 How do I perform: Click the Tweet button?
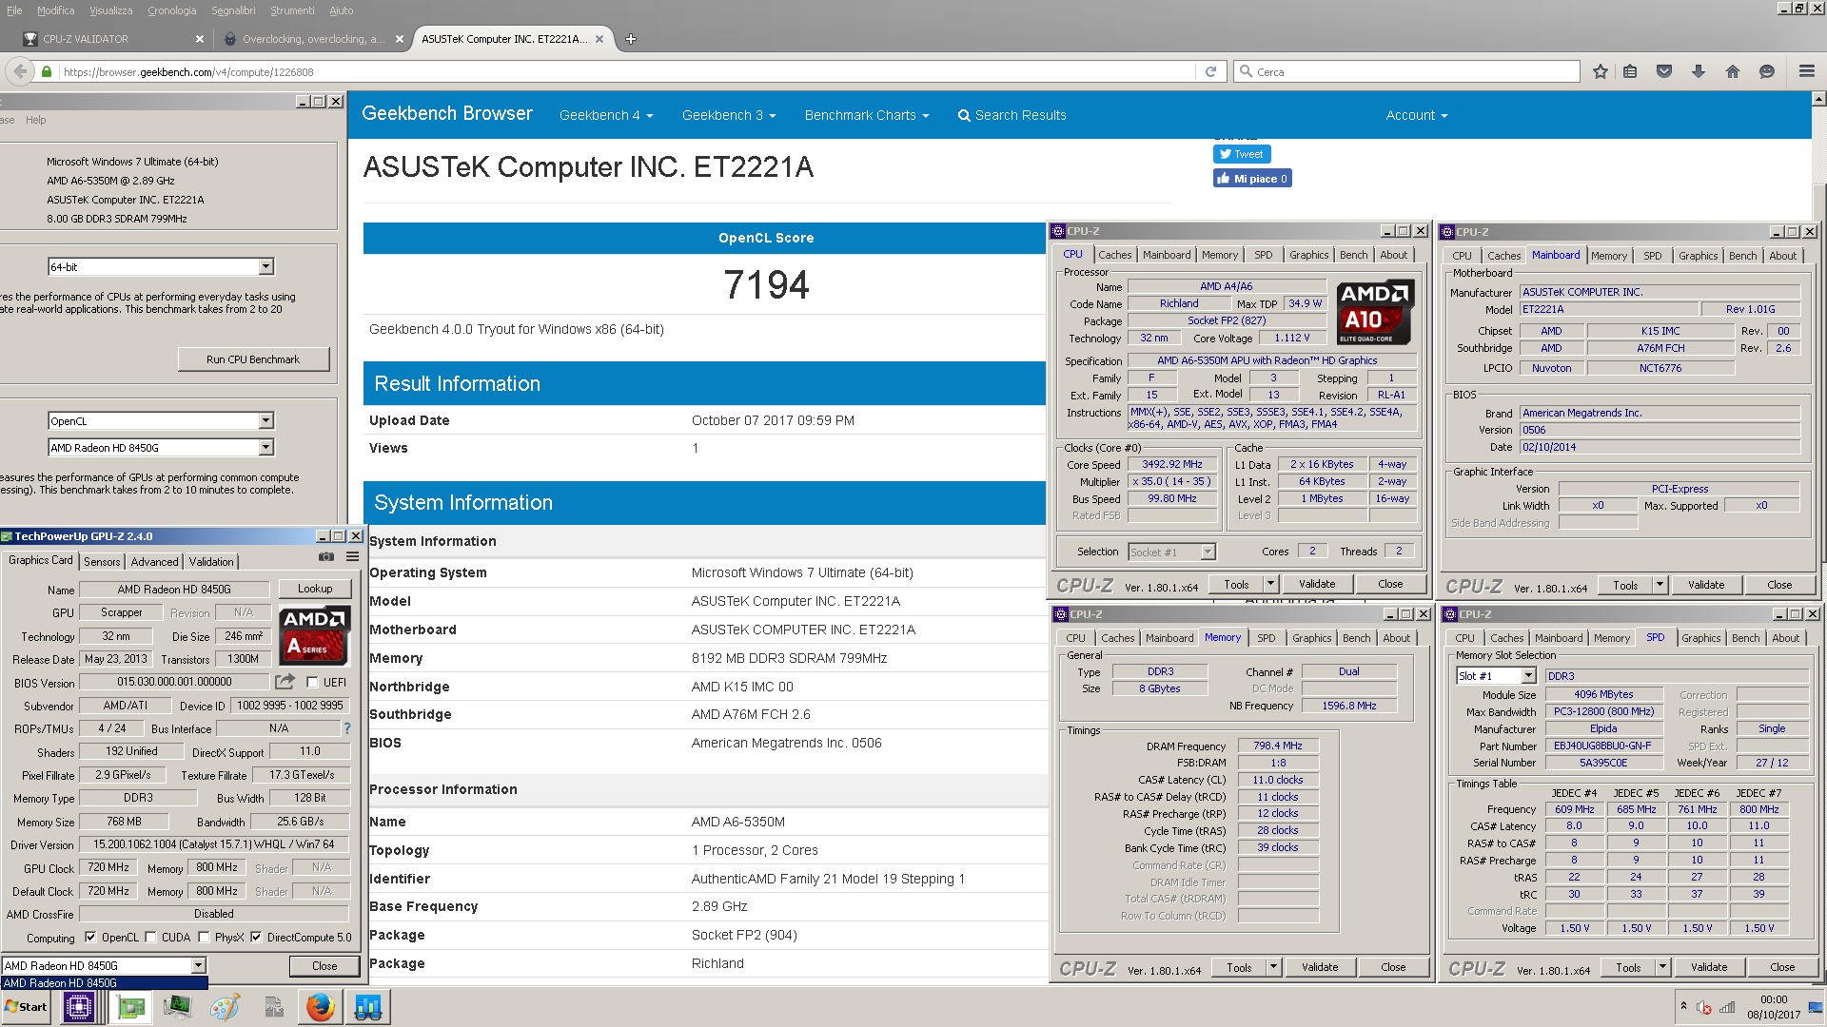click(1242, 154)
